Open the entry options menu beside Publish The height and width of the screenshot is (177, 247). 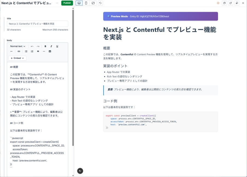pyautogui.click(x=57, y=3)
